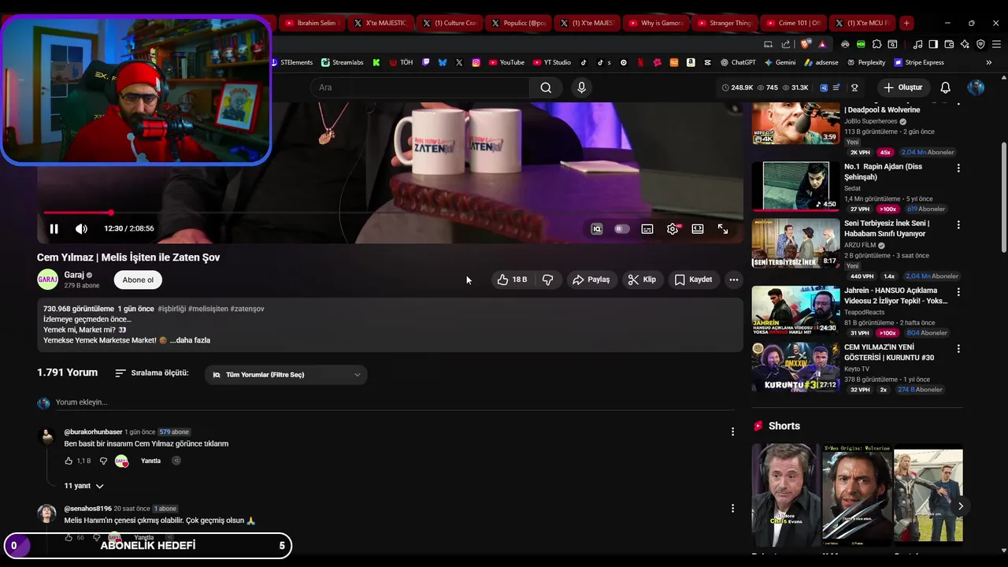Show more bookmarks with the overflow chevron
Image resolution: width=1008 pixels, height=567 pixels.
click(x=989, y=62)
